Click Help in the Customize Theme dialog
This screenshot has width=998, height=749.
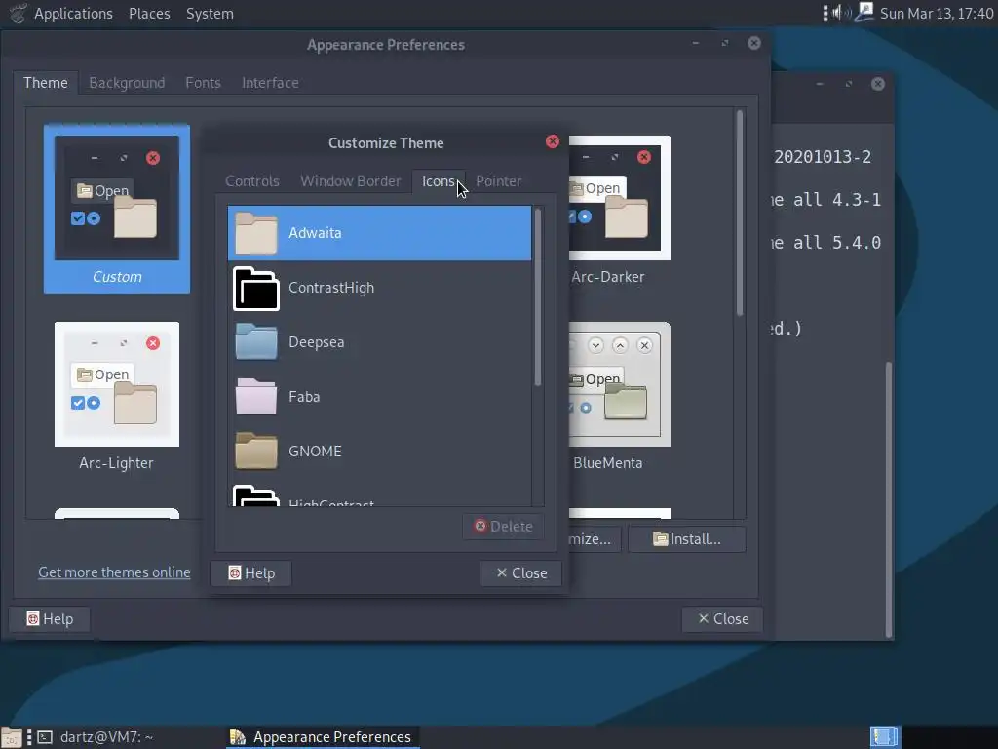pyautogui.click(x=251, y=573)
